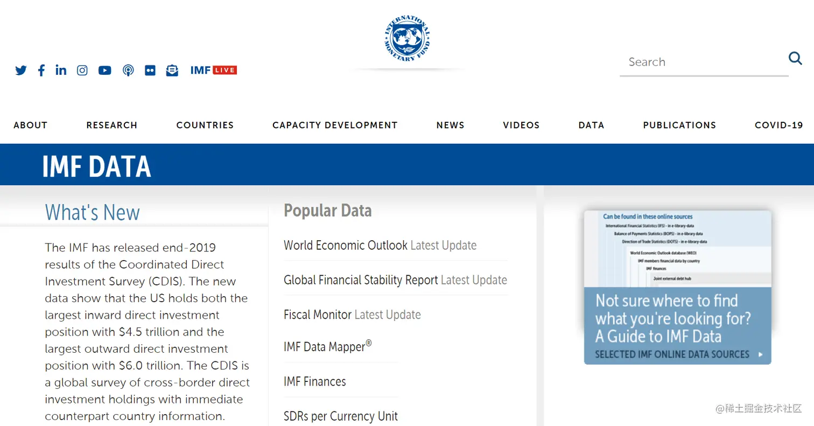This screenshot has width=814, height=426.
Task: Open the IMF podcast icon
Action: point(128,70)
